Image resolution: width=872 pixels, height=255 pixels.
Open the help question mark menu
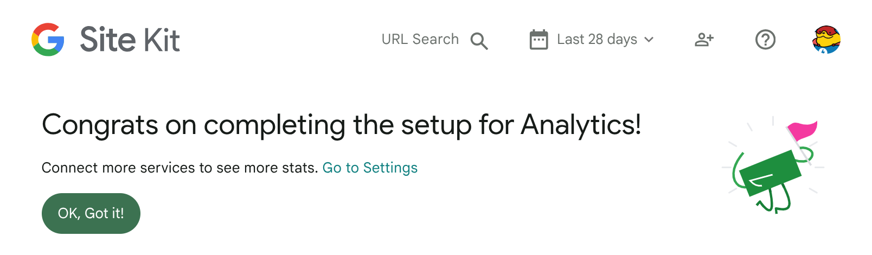[x=765, y=40]
